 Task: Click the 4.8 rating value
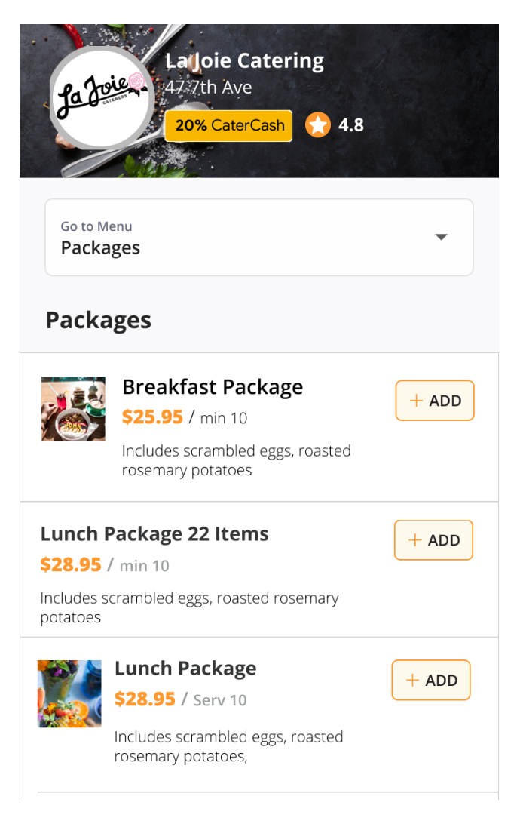(x=351, y=125)
